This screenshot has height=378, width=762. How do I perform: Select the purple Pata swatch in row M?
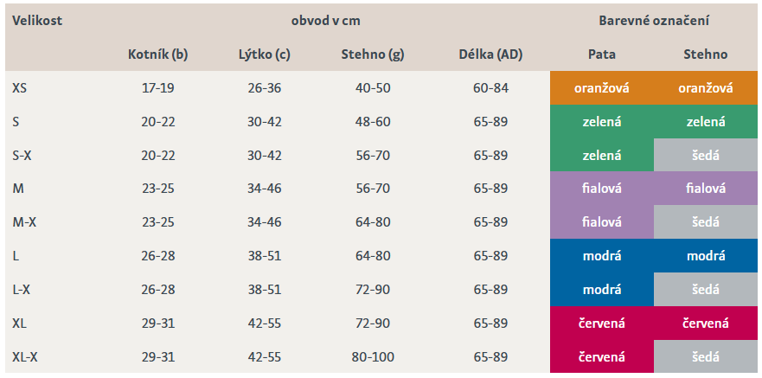pyautogui.click(x=602, y=189)
